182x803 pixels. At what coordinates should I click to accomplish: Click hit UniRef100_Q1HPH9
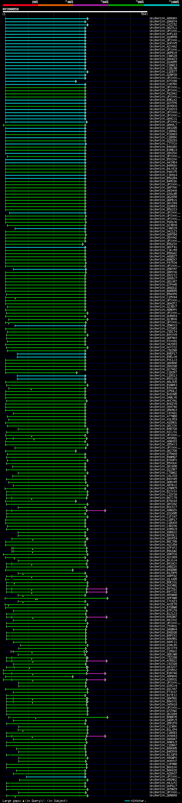pyautogui.click(x=163, y=37)
